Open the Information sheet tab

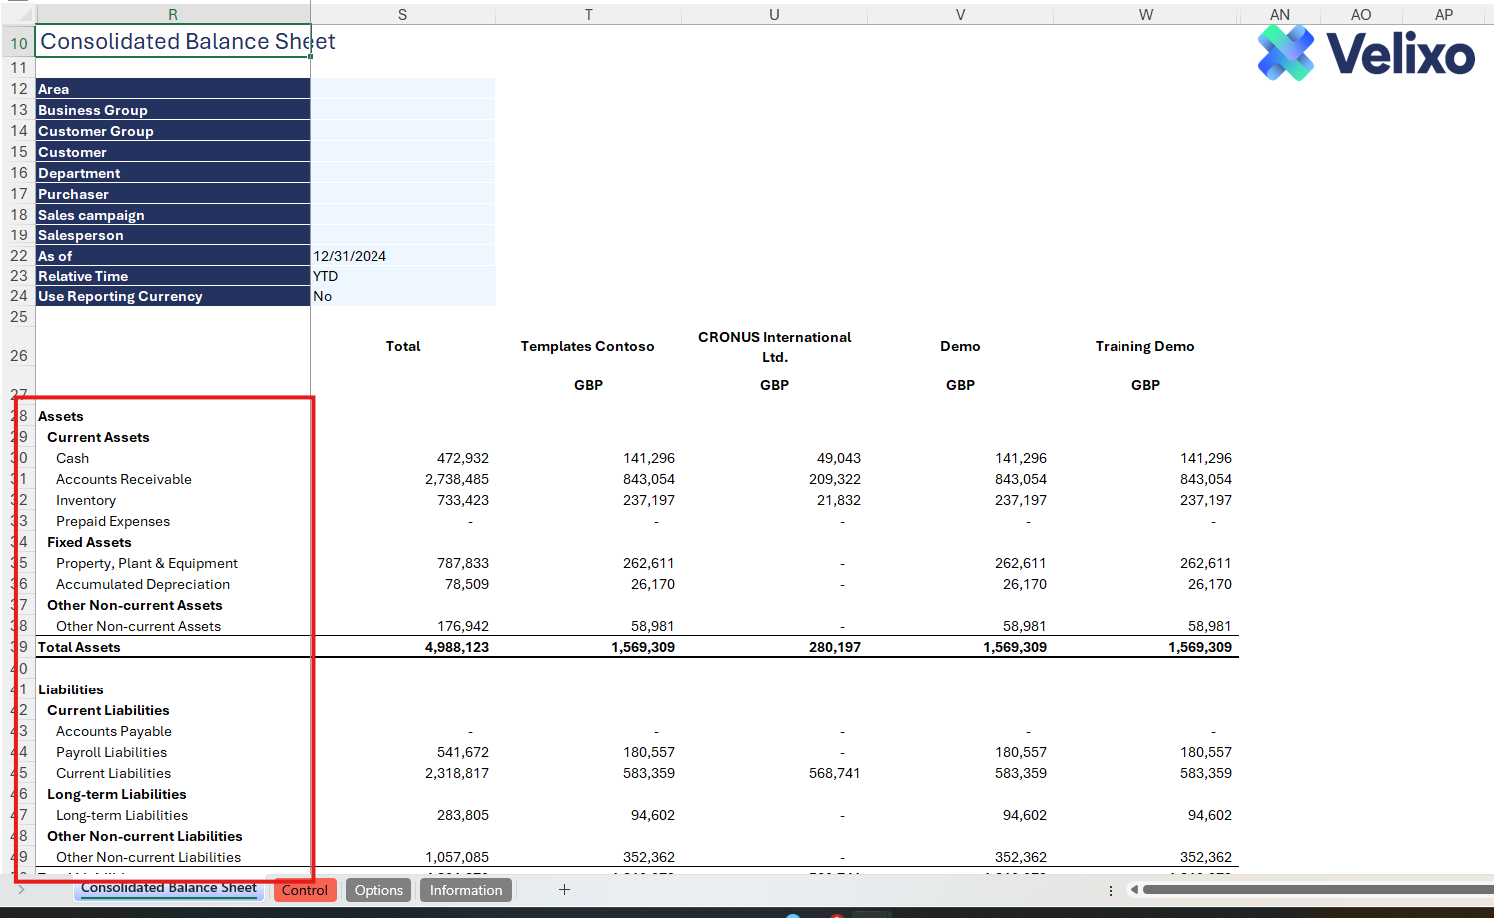pos(466,890)
